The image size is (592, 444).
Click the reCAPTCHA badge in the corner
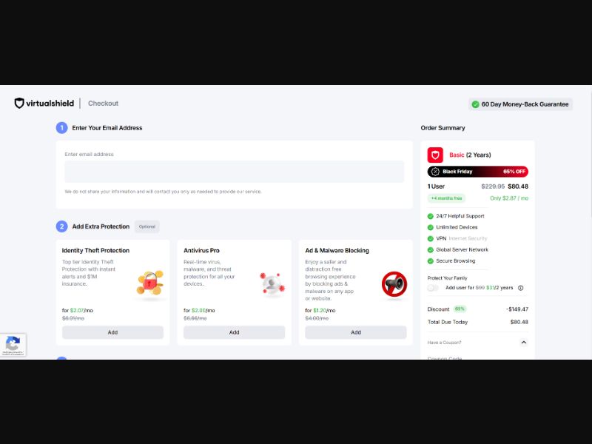tap(13, 345)
